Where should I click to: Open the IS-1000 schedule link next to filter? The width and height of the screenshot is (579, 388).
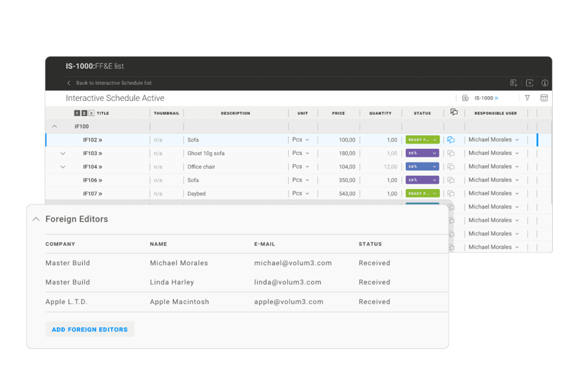click(486, 98)
